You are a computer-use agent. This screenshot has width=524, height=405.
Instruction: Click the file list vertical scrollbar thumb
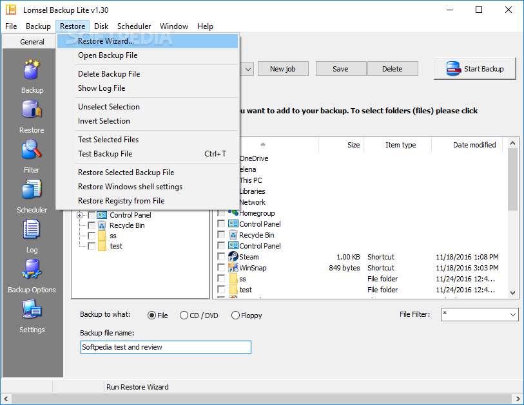click(512, 179)
